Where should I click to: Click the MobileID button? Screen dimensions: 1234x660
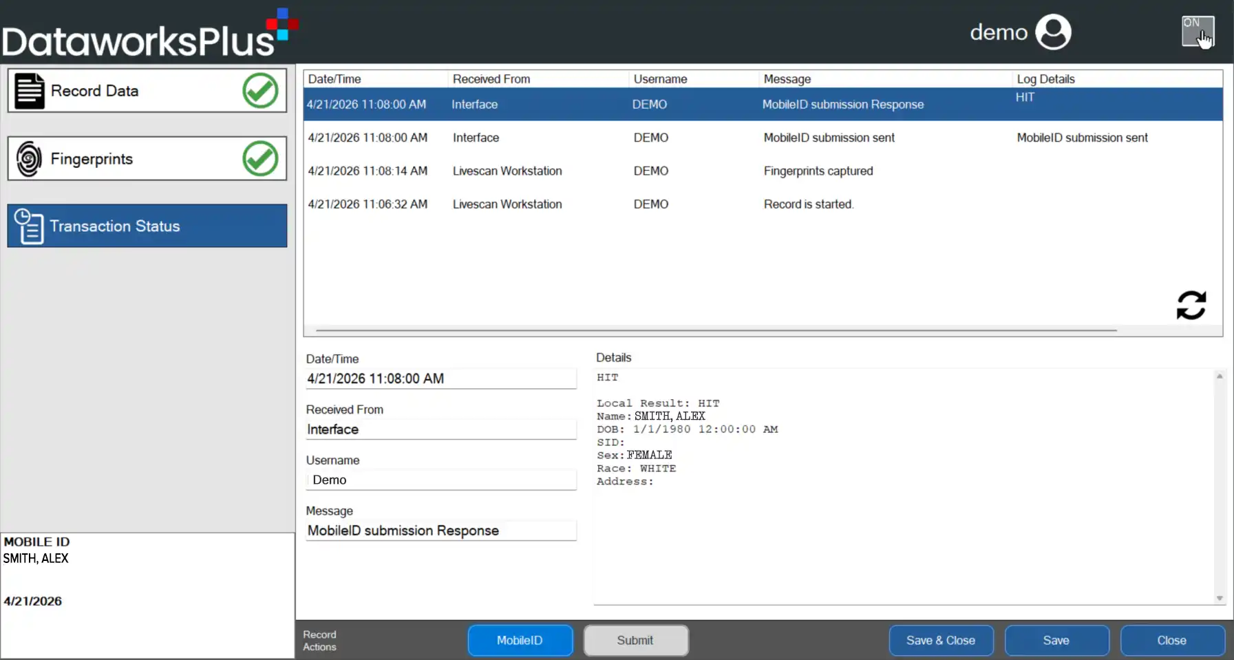tap(520, 640)
